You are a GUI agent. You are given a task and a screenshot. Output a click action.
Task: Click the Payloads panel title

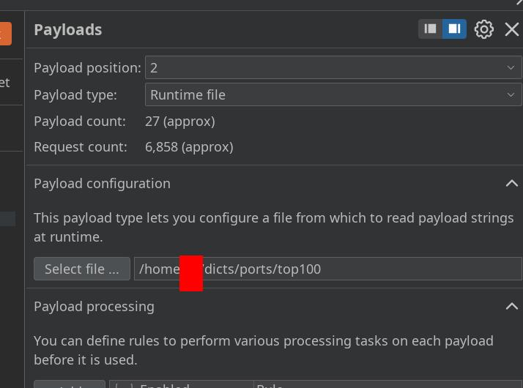(67, 29)
